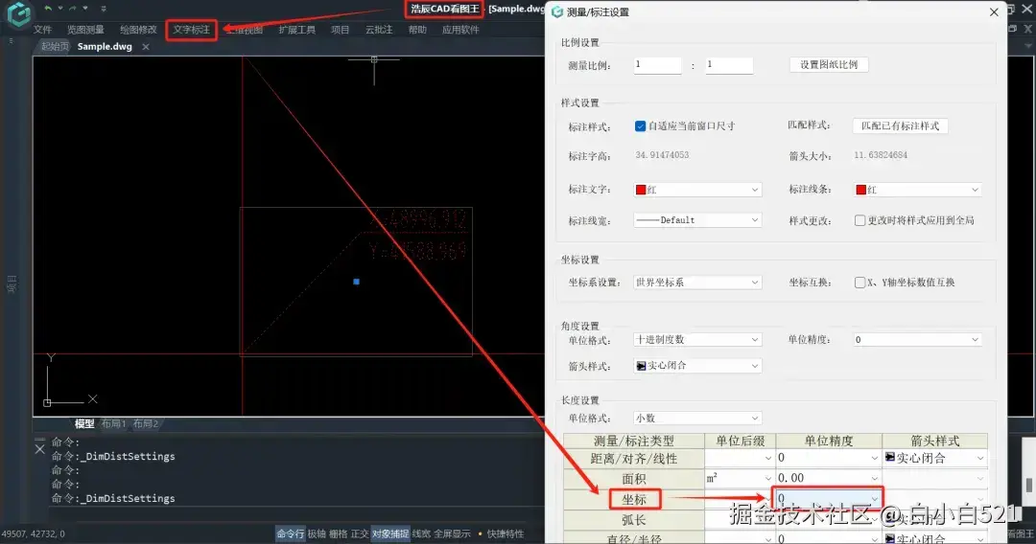This screenshot has height=544, width=1036.
Task: Toggle 栅格 grid in status bar
Action: point(338,533)
